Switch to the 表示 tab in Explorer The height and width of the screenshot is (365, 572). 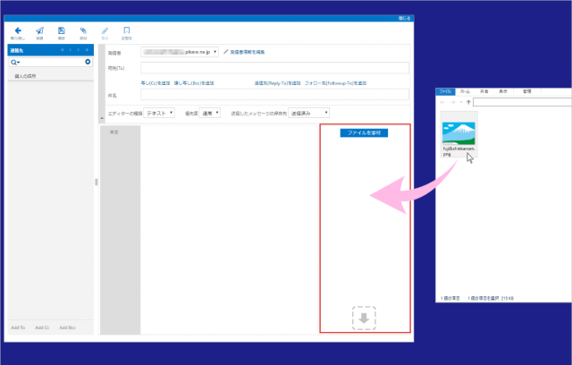(x=503, y=91)
